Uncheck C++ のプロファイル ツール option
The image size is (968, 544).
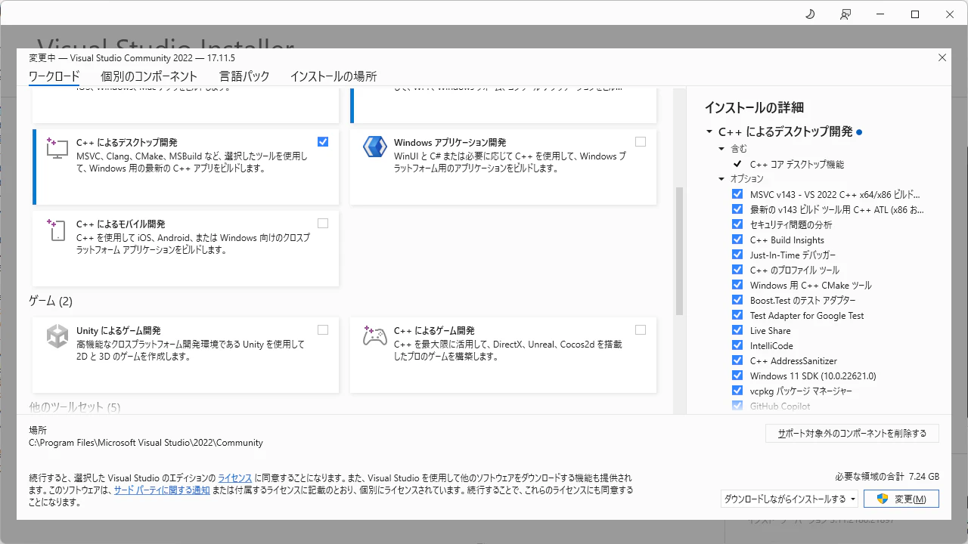[737, 270]
